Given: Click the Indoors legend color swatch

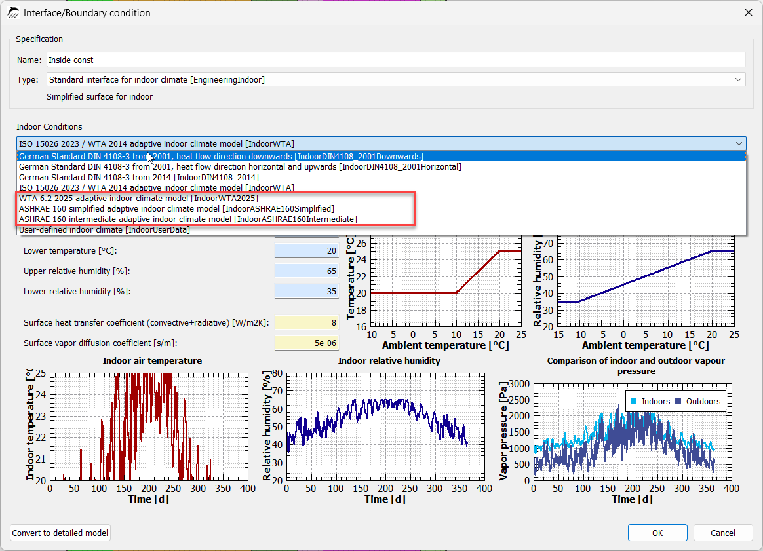Looking at the screenshot, I should [634, 401].
